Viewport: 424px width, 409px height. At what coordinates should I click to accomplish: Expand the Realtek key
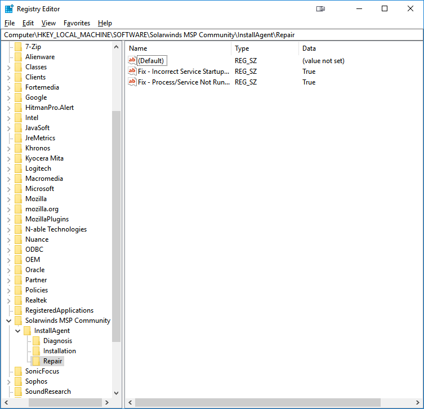pyautogui.click(x=8, y=300)
